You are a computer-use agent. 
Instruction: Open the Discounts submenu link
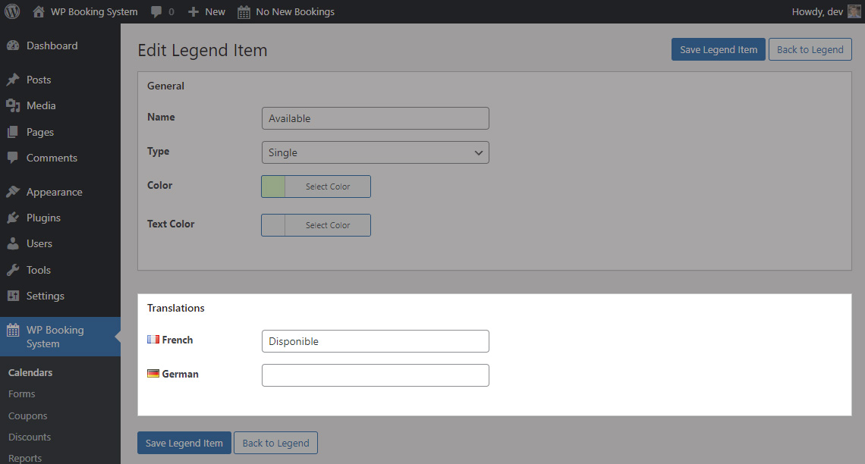coord(30,437)
